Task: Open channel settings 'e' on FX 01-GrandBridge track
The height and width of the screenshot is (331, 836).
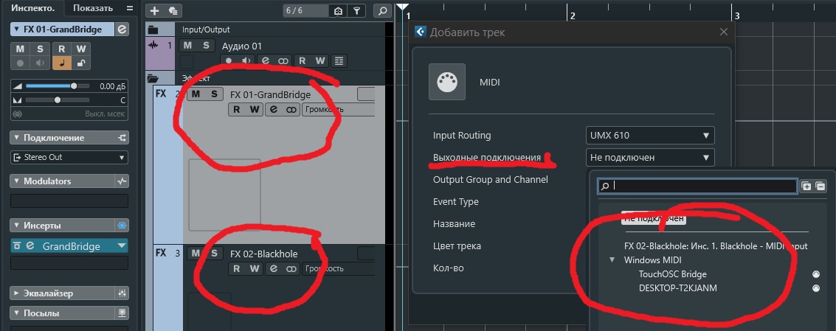Action: tap(274, 109)
